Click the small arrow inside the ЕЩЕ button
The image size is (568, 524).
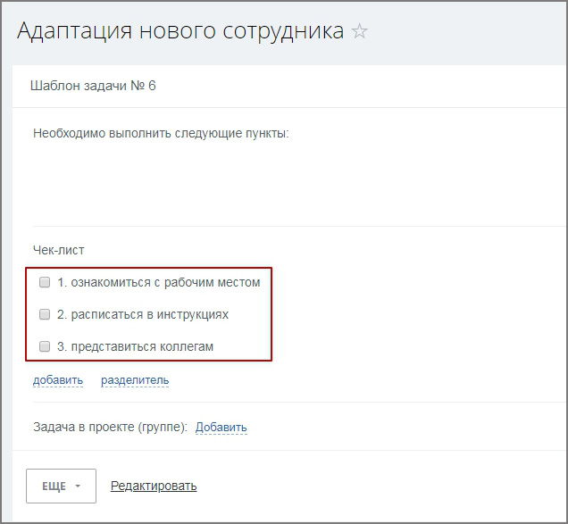pyautogui.click(x=79, y=487)
